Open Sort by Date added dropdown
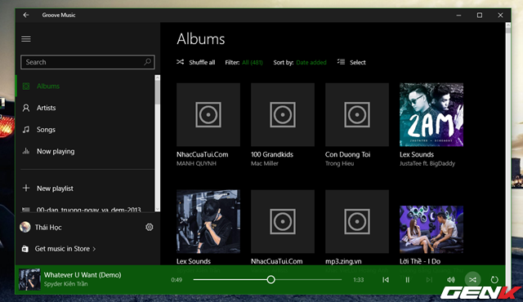Image resolution: width=523 pixels, height=302 pixels. click(x=311, y=62)
